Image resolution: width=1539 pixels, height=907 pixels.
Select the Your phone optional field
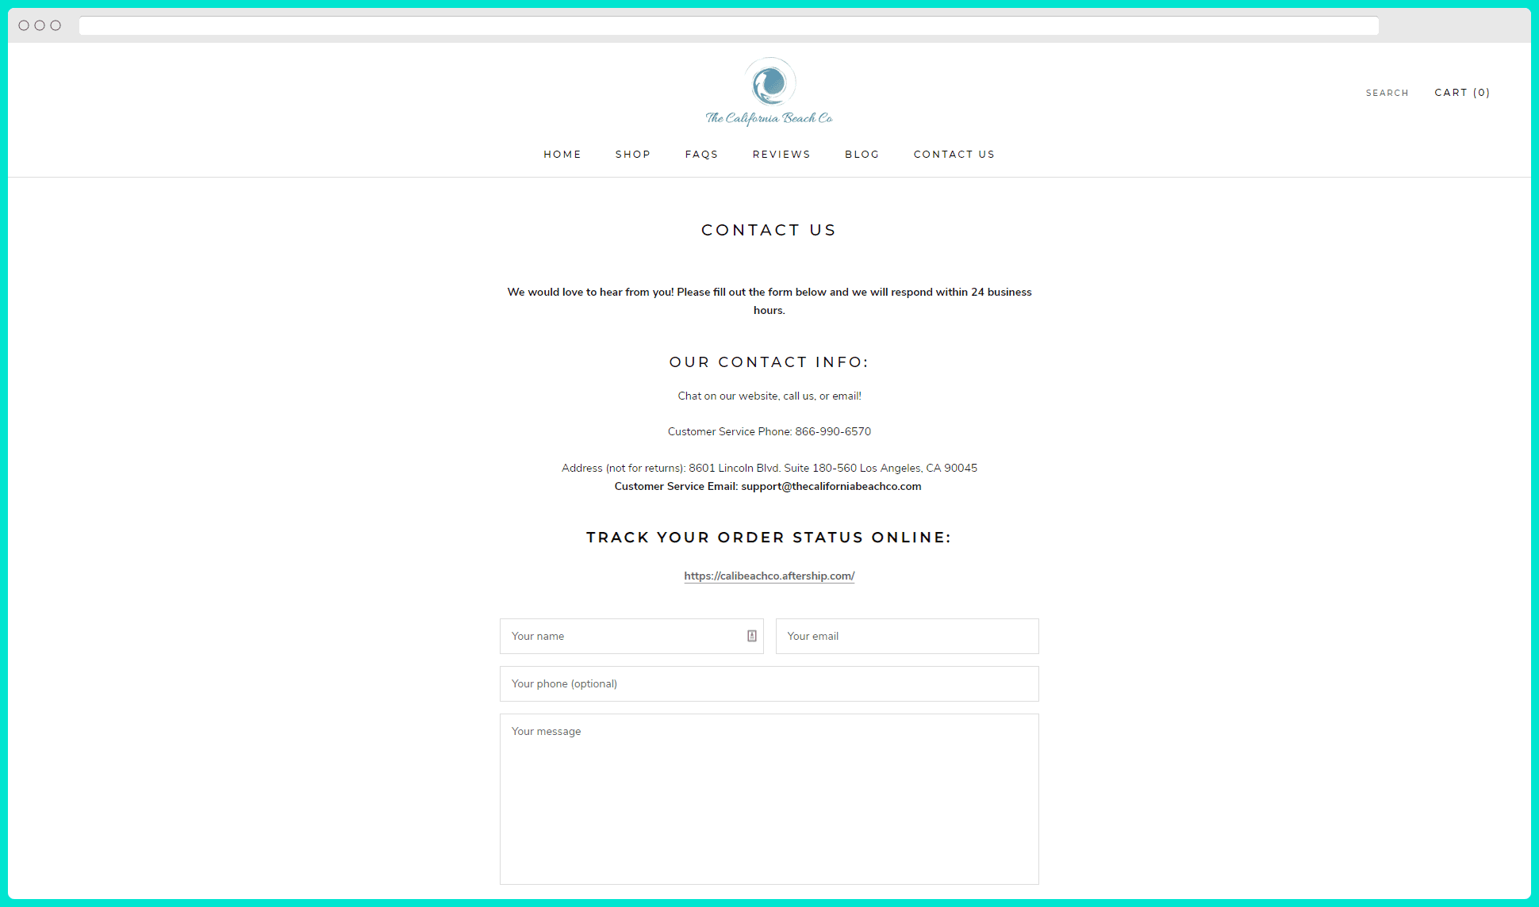[x=769, y=683]
